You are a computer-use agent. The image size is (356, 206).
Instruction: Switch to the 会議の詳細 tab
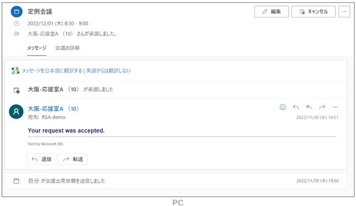67,48
